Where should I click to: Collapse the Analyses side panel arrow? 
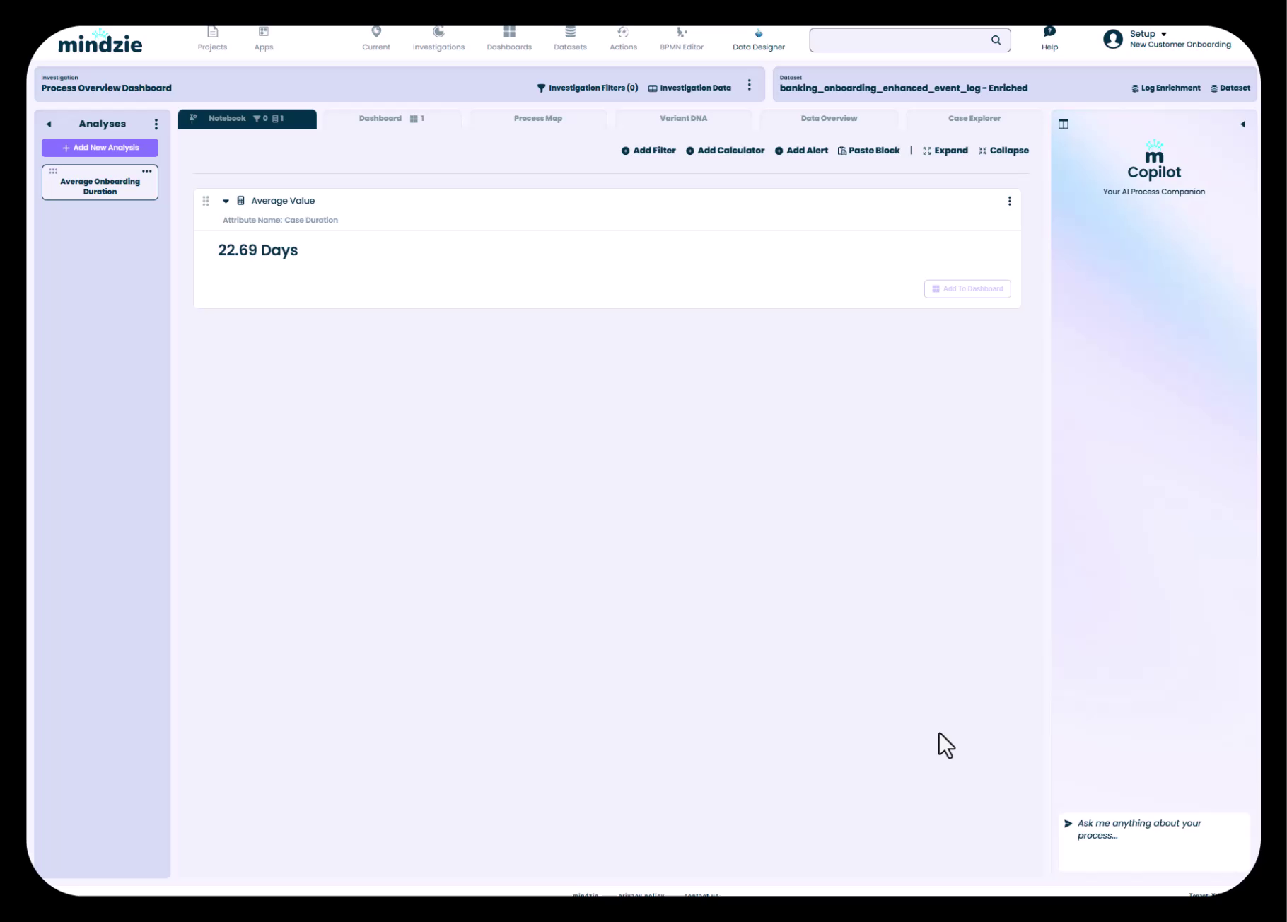click(x=49, y=124)
